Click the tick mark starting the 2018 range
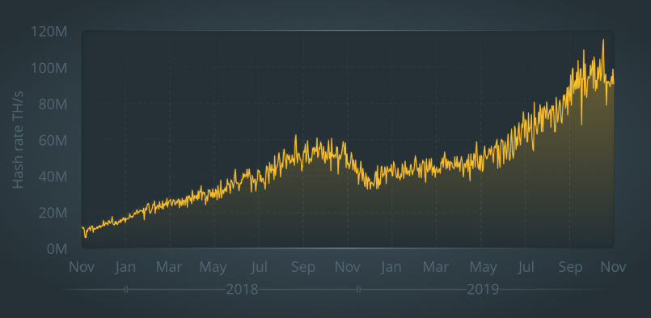 [127, 290]
